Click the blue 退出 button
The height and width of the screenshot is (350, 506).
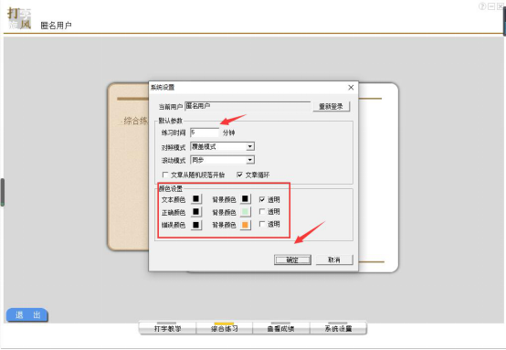(27, 314)
